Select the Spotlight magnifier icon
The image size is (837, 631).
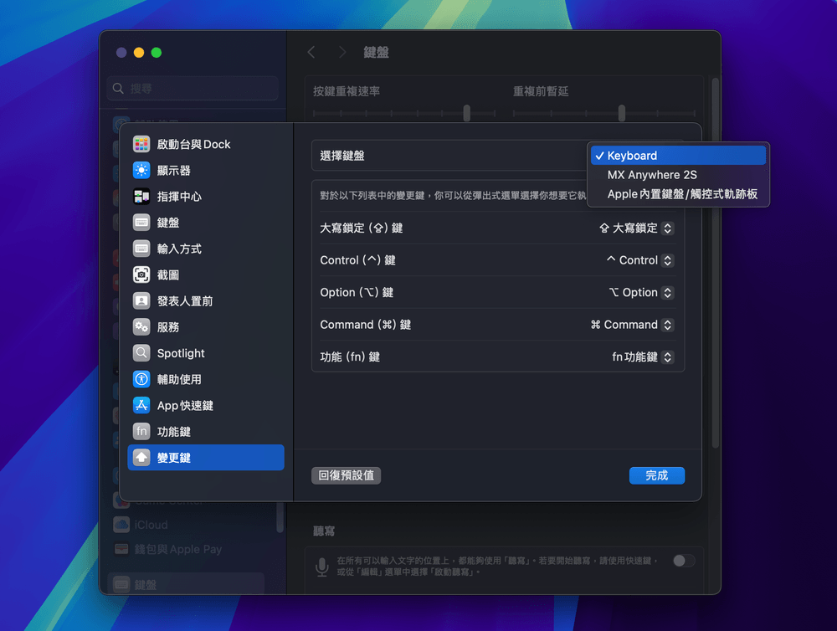(x=141, y=353)
